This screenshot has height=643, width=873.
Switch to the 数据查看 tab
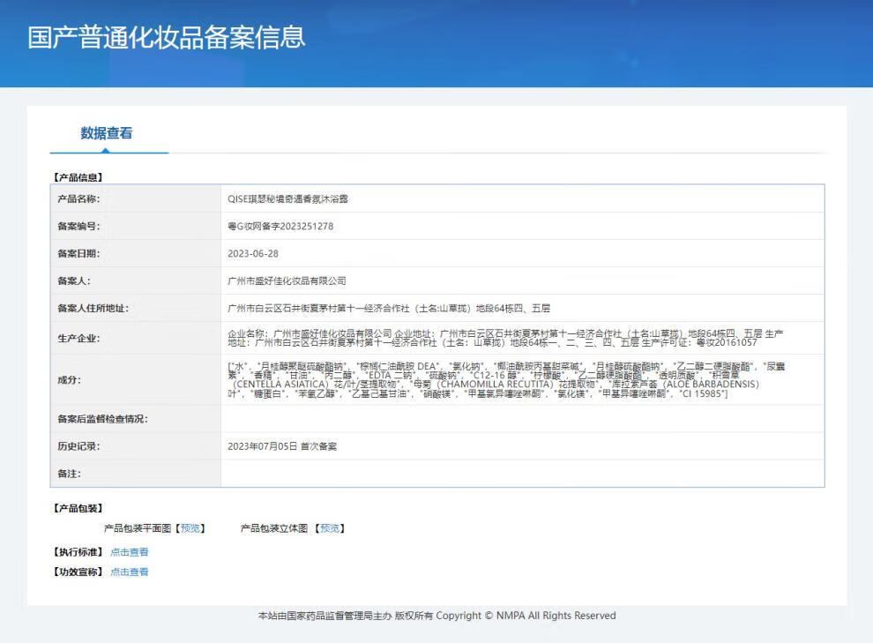107,133
